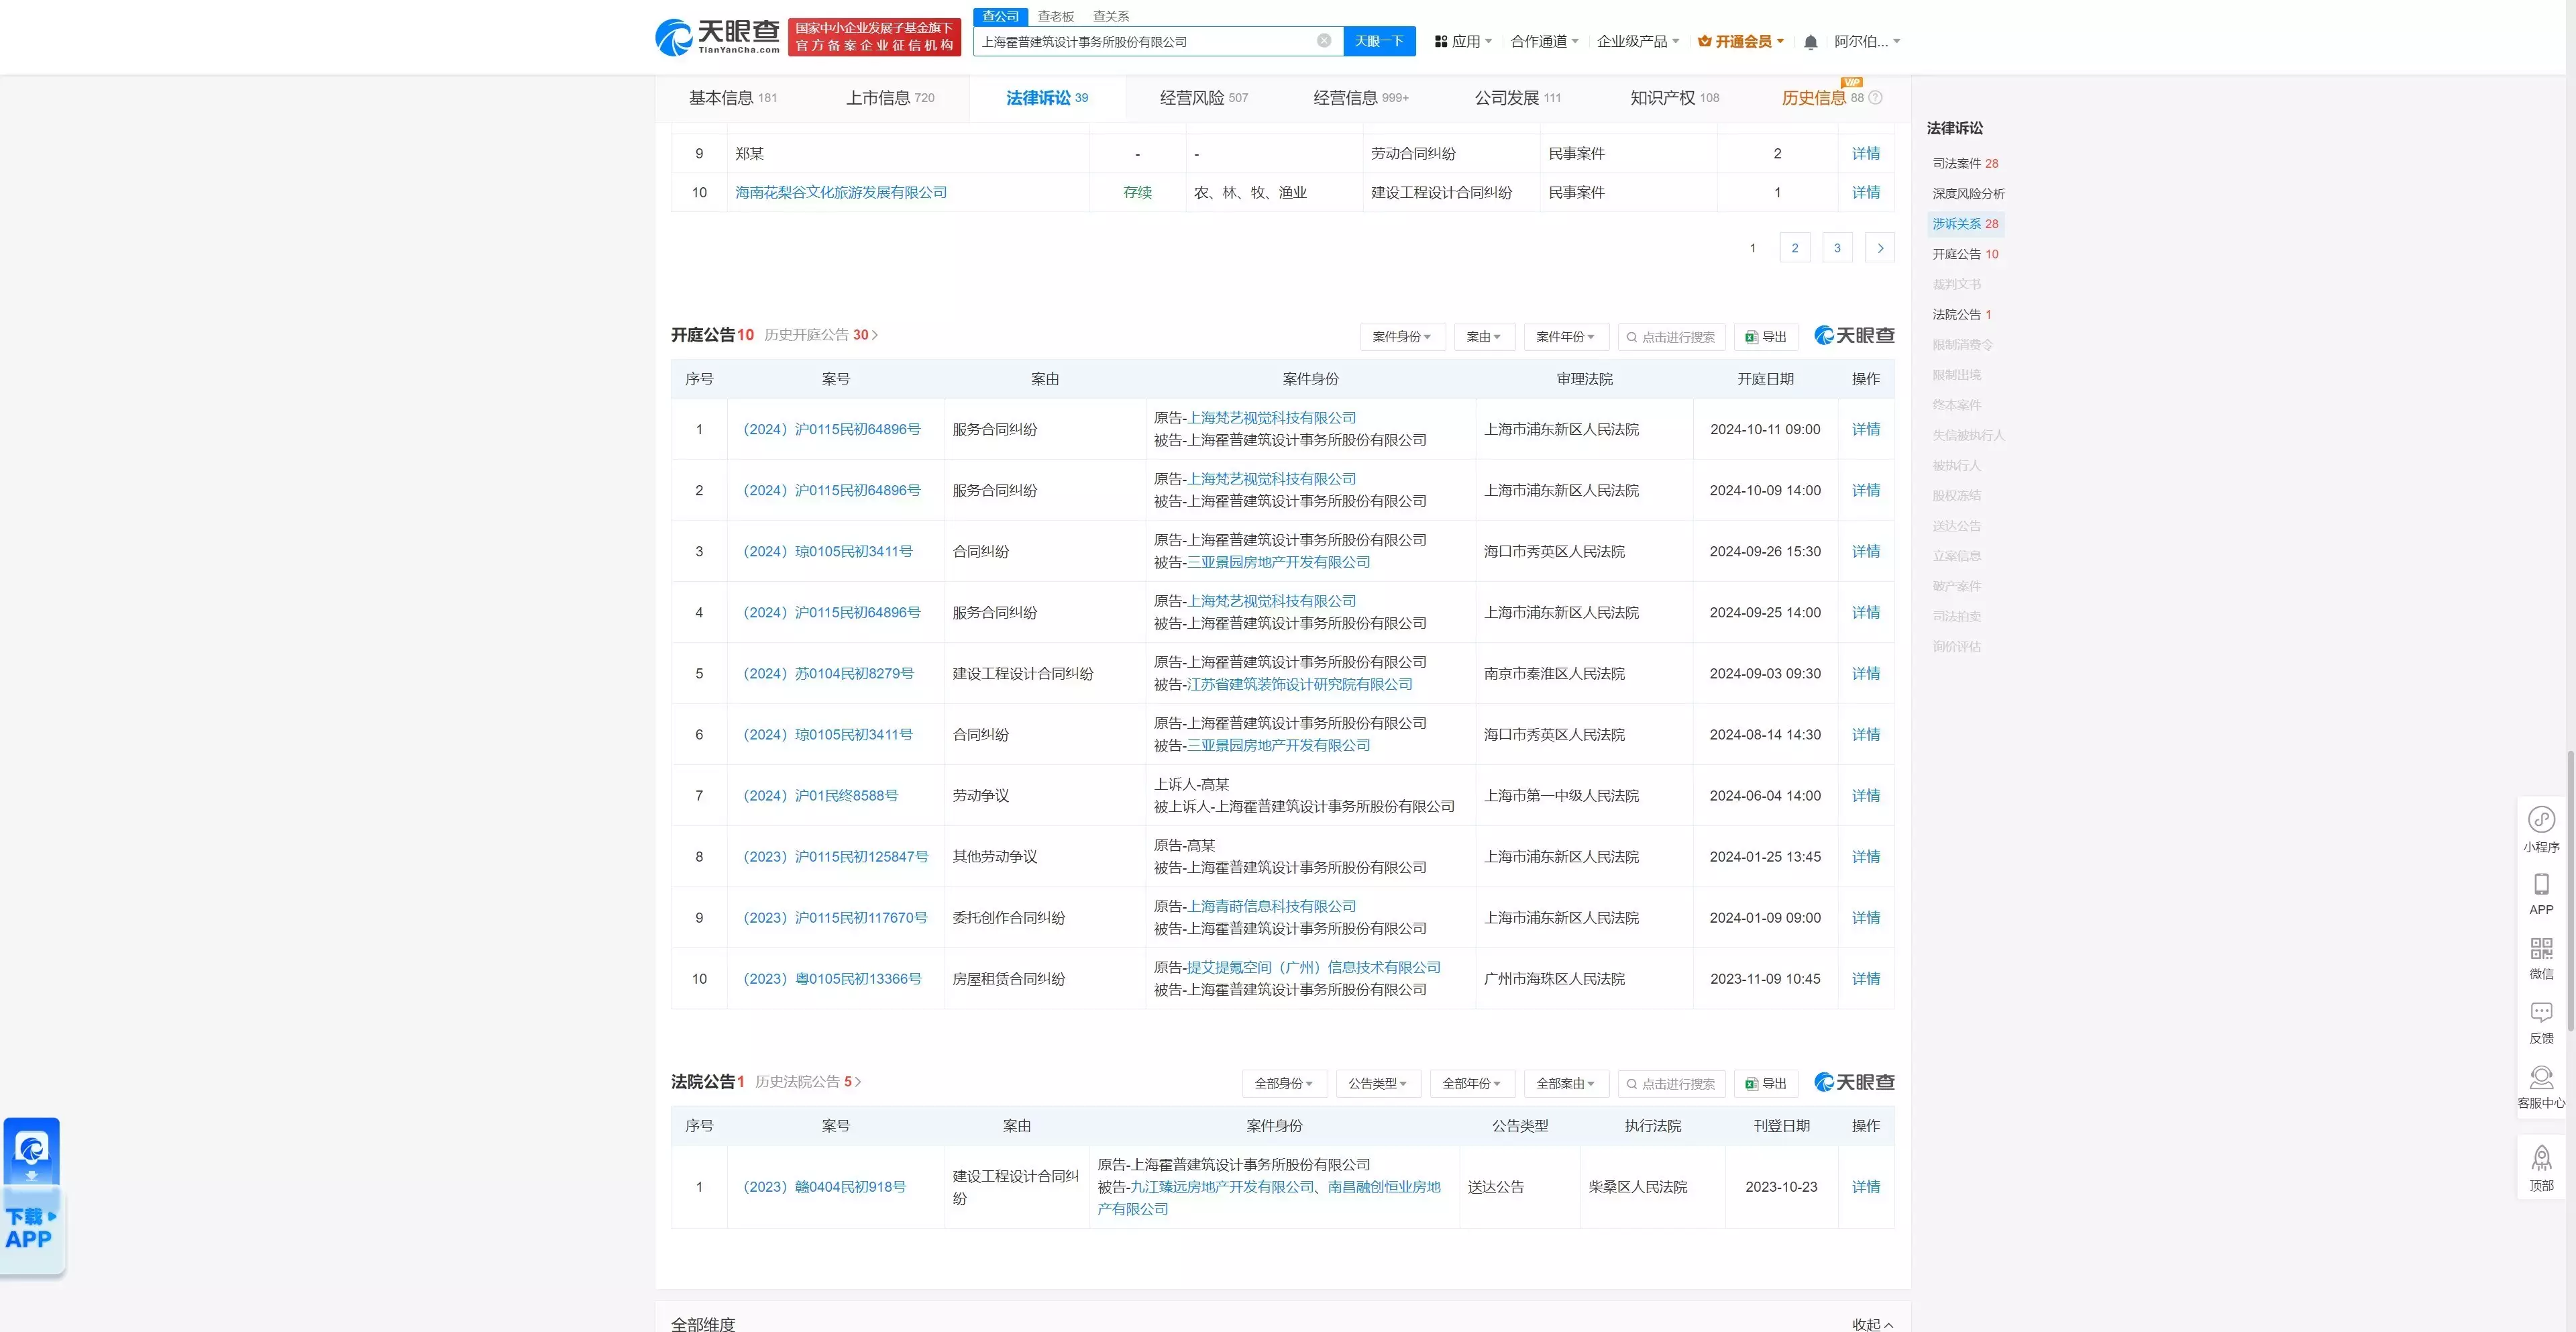Switch to 上市信息 tab
The height and width of the screenshot is (1332, 2576).
click(890, 97)
